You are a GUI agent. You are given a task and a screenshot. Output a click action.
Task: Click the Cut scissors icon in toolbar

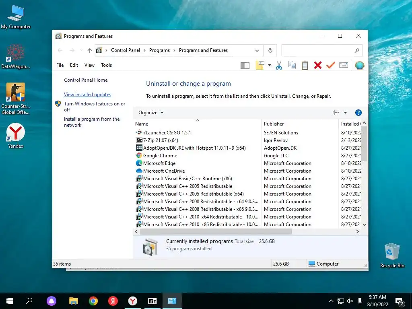279,65
